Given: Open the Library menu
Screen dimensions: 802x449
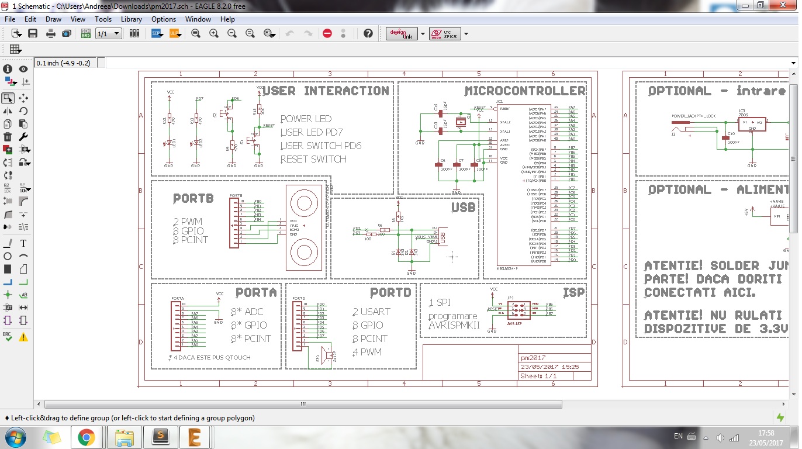Looking at the screenshot, I should click(x=132, y=19).
